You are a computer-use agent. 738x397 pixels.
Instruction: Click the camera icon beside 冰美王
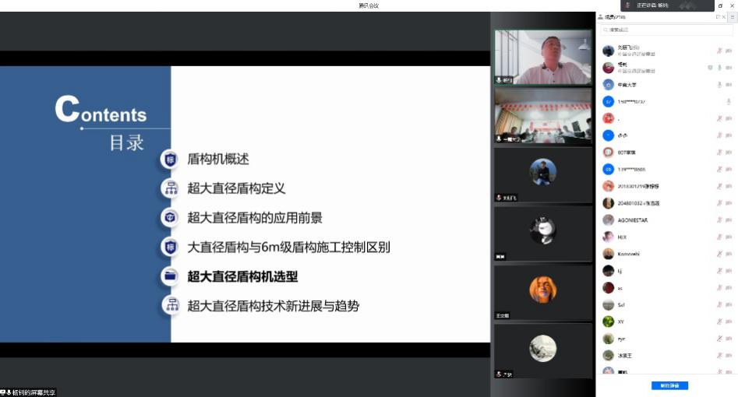[x=729, y=356]
